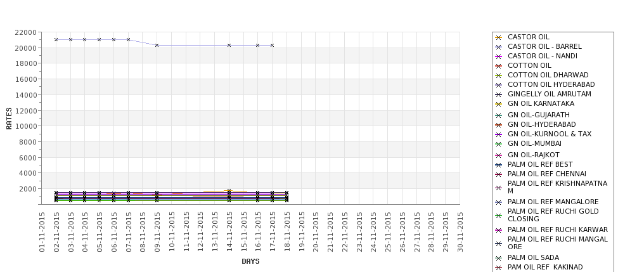The width and height of the screenshot is (618, 272).
Task: Click the 10000 y-axis tick label
Action: click(26, 126)
